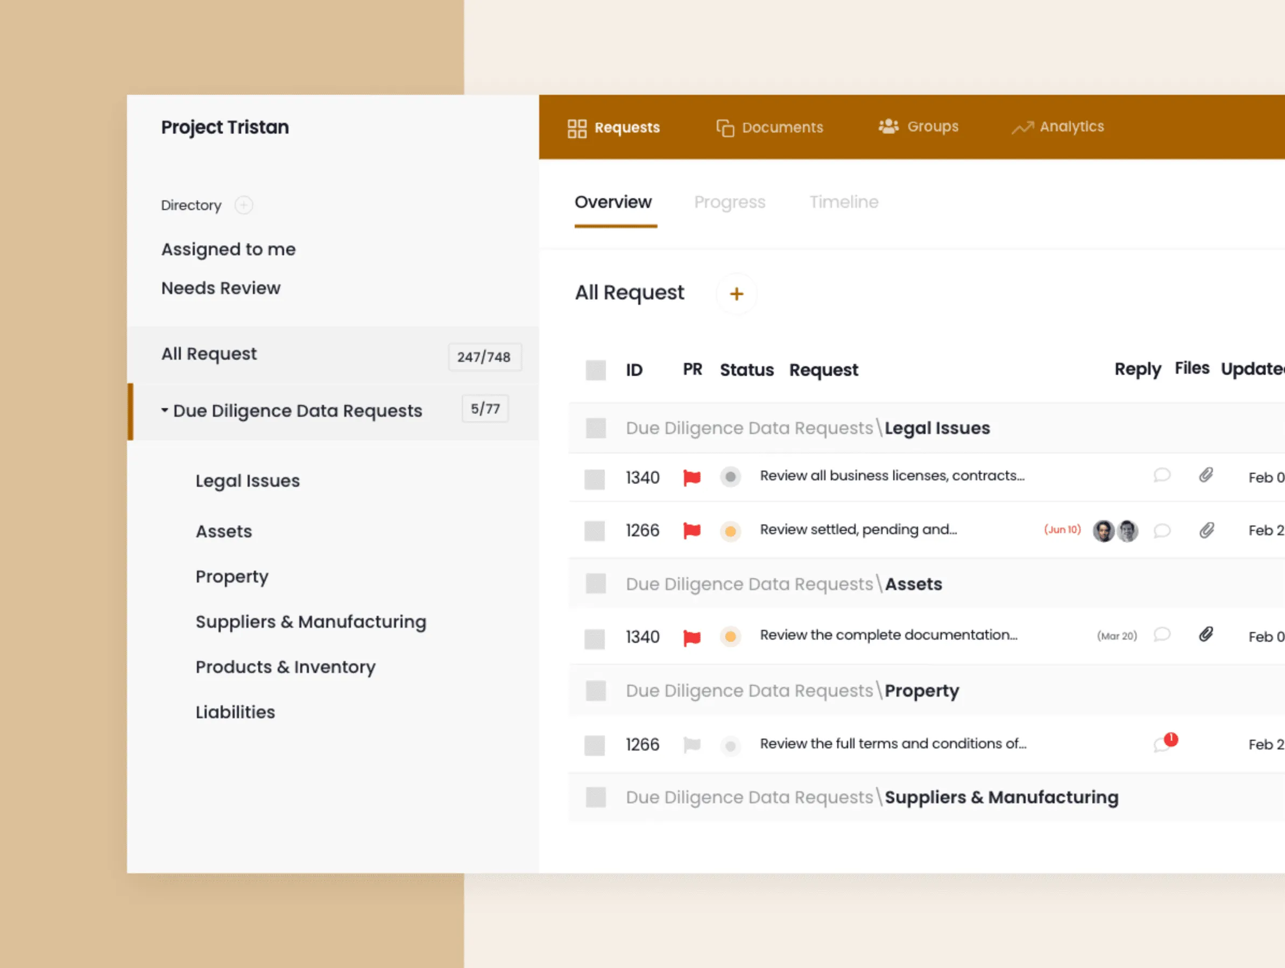Click orange status dot on Review settled row
Image resolution: width=1285 pixels, height=968 pixels.
click(730, 531)
